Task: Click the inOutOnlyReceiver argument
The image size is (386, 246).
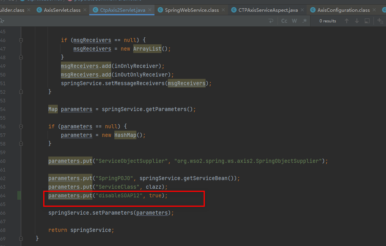Action: [x=141, y=75]
